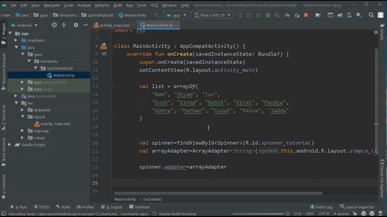Viewport: 387px width, 217px height.
Task: Expand the values folder
Action: point(22,137)
